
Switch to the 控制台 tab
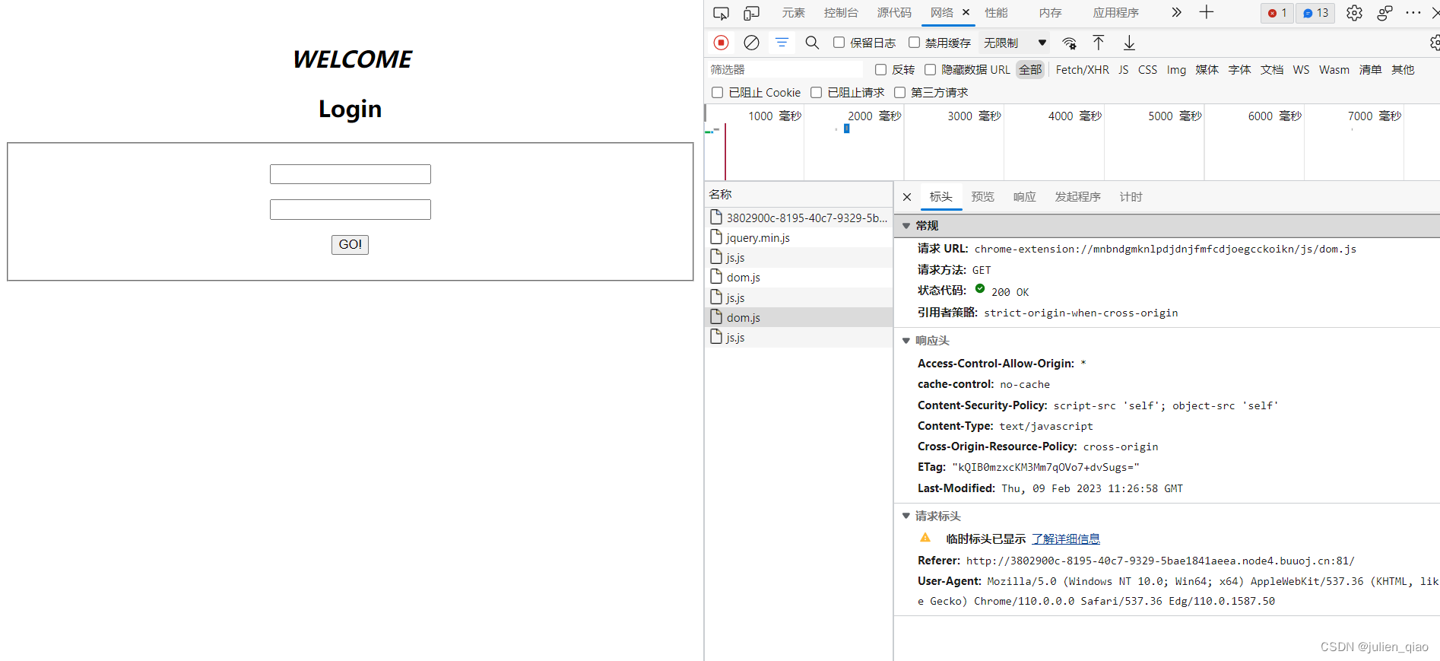pos(840,13)
